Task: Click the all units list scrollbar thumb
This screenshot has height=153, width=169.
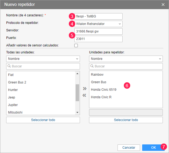Action: pos(78,93)
